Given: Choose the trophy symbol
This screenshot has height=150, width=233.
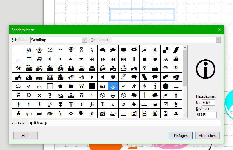Looking at the screenshot, I should tap(71, 50).
